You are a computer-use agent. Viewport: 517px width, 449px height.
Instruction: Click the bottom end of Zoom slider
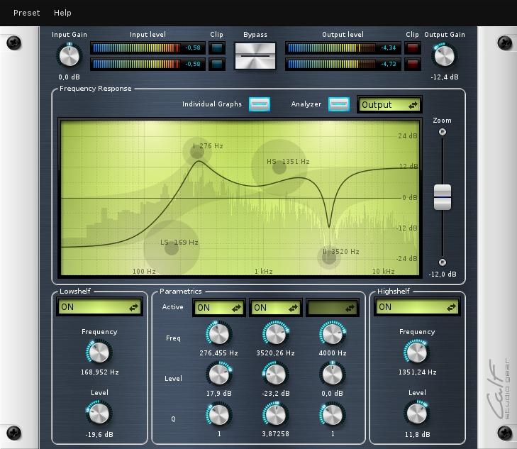click(442, 262)
